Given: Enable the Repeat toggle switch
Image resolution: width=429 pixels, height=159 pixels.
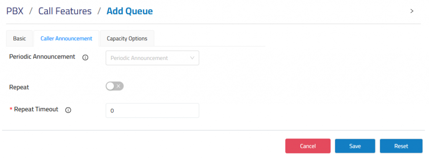Looking at the screenshot, I should click(115, 86).
